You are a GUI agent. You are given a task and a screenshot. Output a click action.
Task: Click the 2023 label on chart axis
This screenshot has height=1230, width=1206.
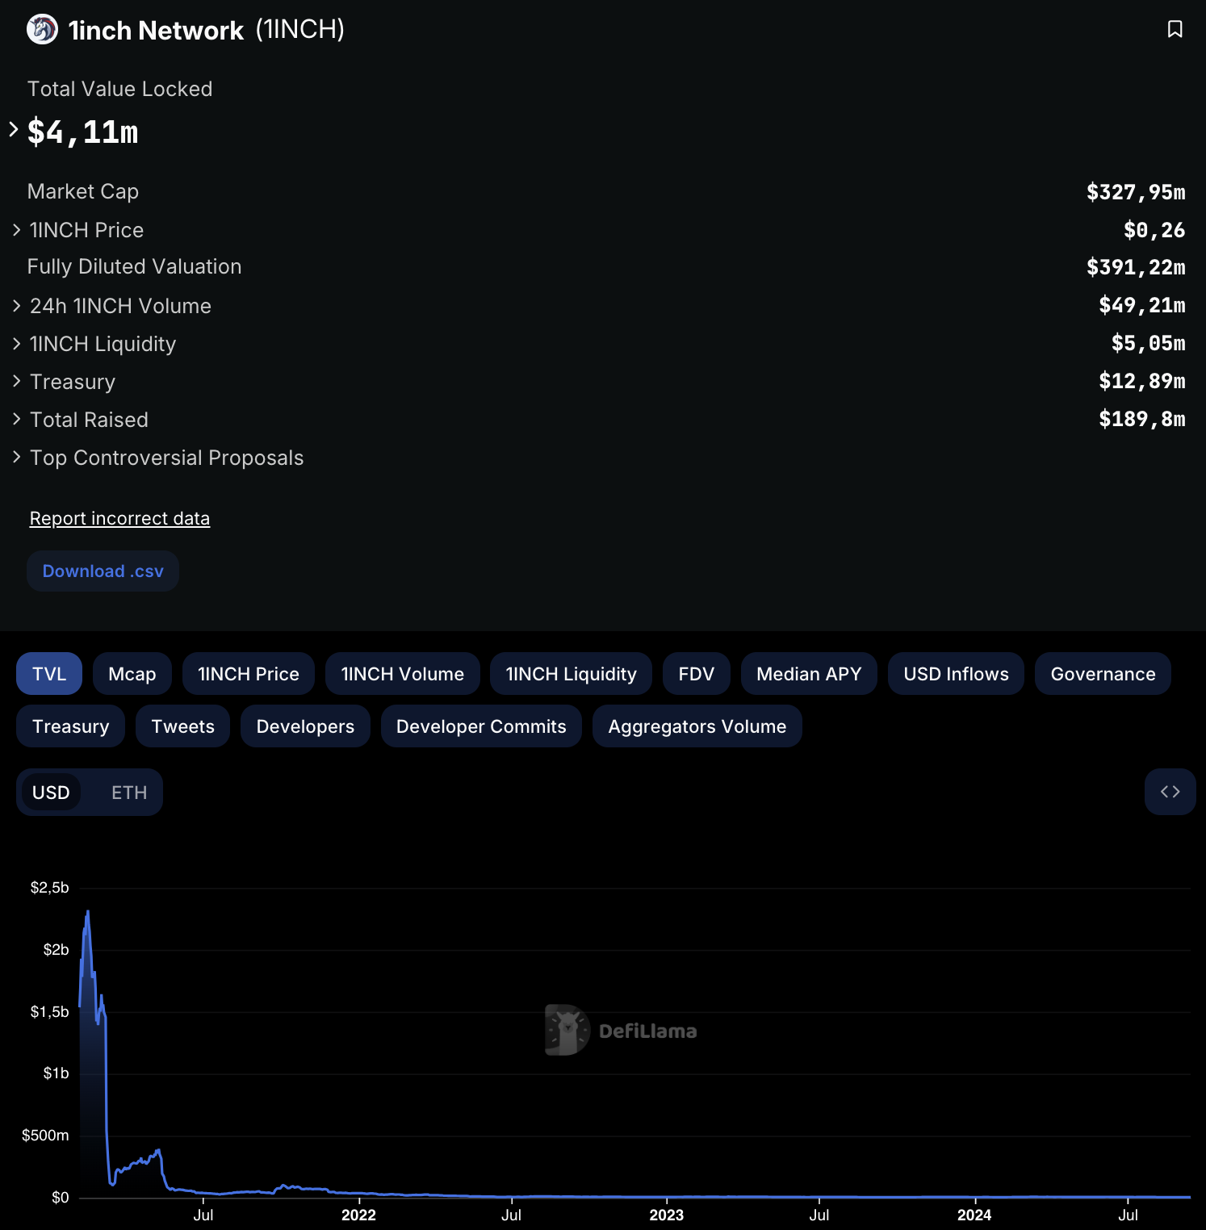coord(666,1215)
